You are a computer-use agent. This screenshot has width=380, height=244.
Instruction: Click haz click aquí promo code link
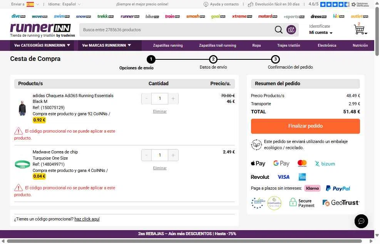coord(87,219)
